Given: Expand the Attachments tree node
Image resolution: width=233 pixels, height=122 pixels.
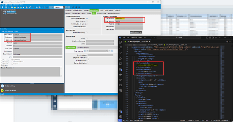Looking at the screenshot, I should [x=3, y=13].
